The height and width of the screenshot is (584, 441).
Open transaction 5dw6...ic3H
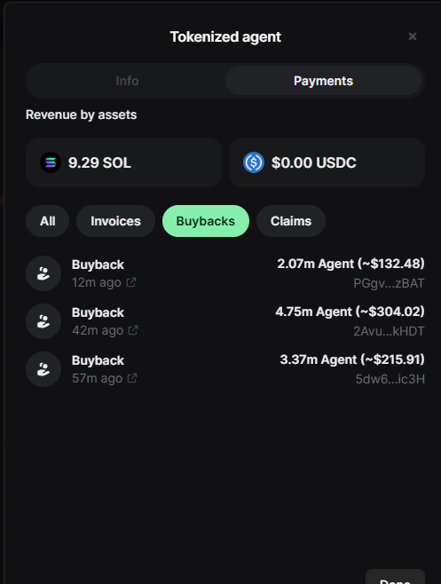click(x=390, y=379)
